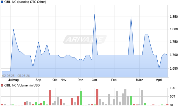
Task: Click the 'Aug.' month label
Action: 16,80
